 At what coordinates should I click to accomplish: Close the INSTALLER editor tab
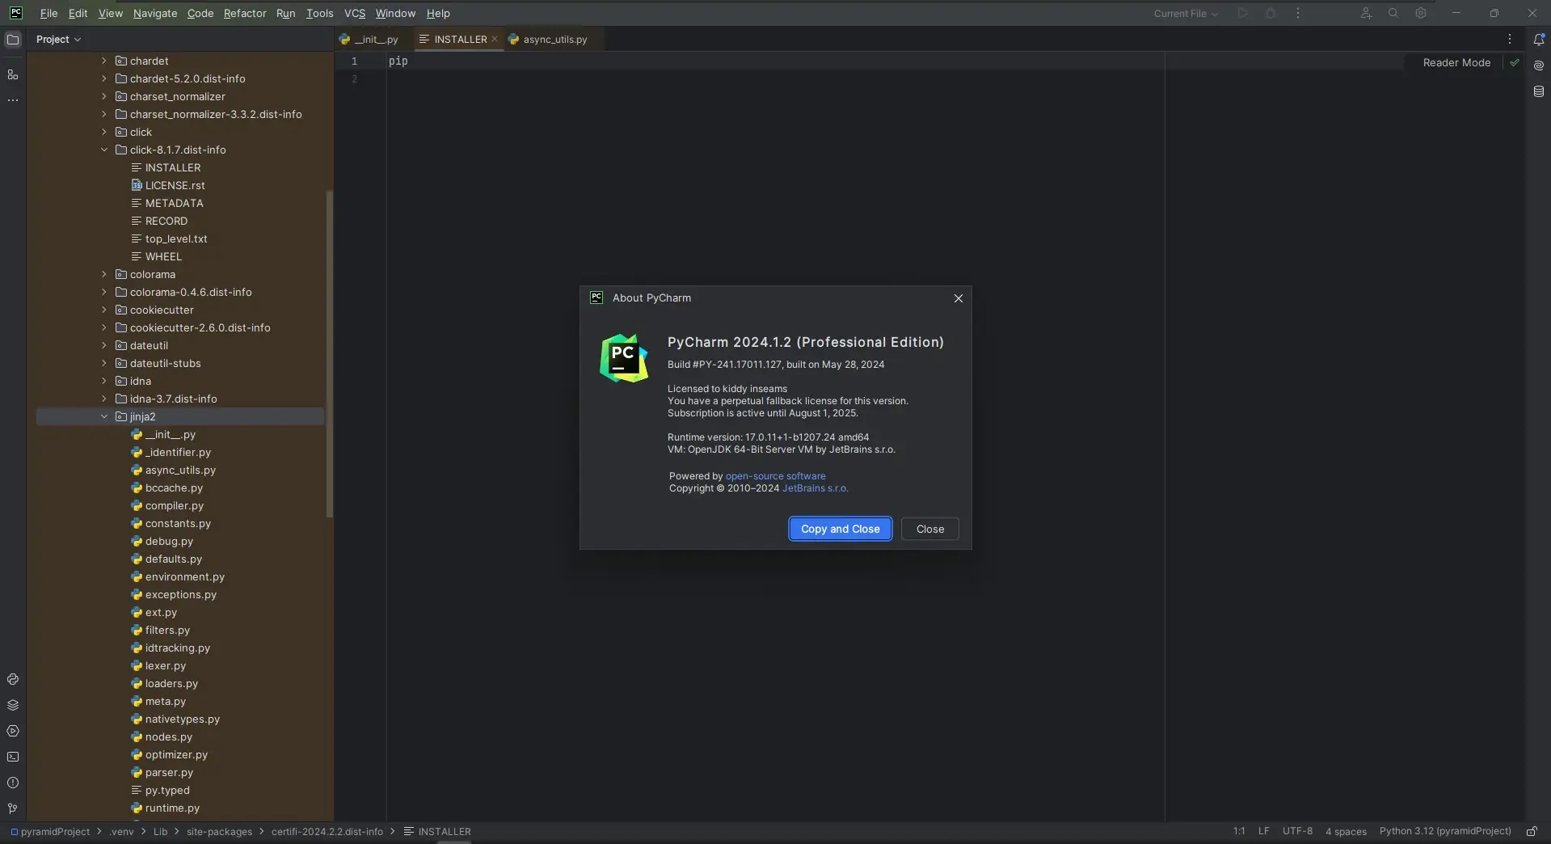495,39
